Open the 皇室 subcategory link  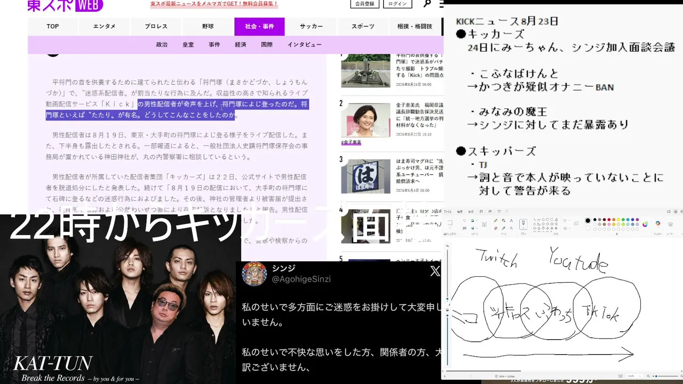pos(188,45)
